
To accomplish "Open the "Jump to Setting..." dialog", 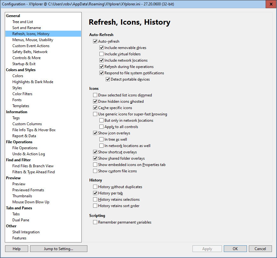I will click(58, 249).
